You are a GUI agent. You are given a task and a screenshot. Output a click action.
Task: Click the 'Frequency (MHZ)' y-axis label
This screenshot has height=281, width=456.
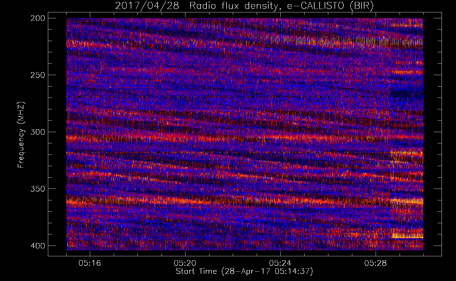(21, 135)
